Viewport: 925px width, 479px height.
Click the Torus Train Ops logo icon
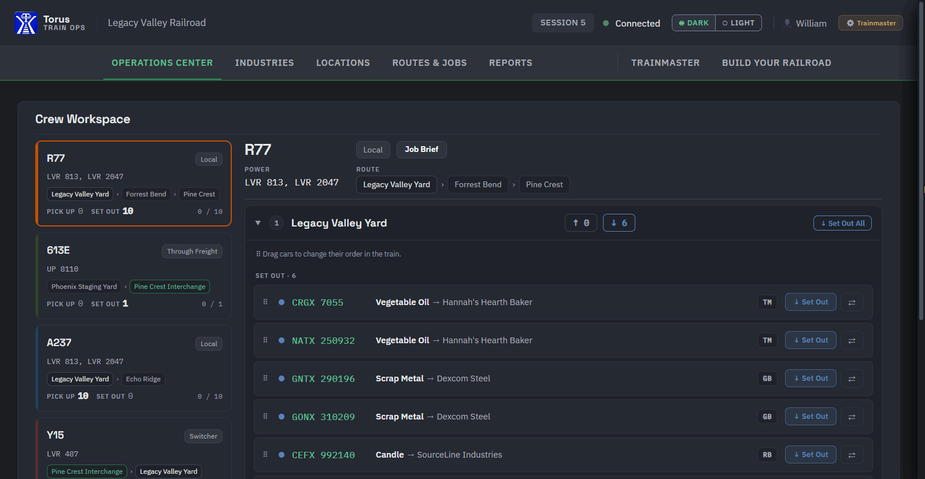pyautogui.click(x=26, y=23)
